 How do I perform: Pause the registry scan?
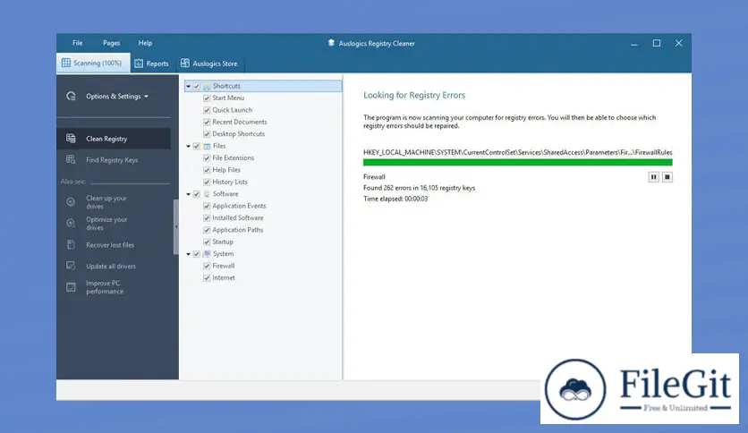point(653,177)
